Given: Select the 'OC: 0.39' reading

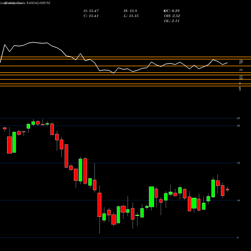Looking at the screenshot, I should click(x=172, y=11).
